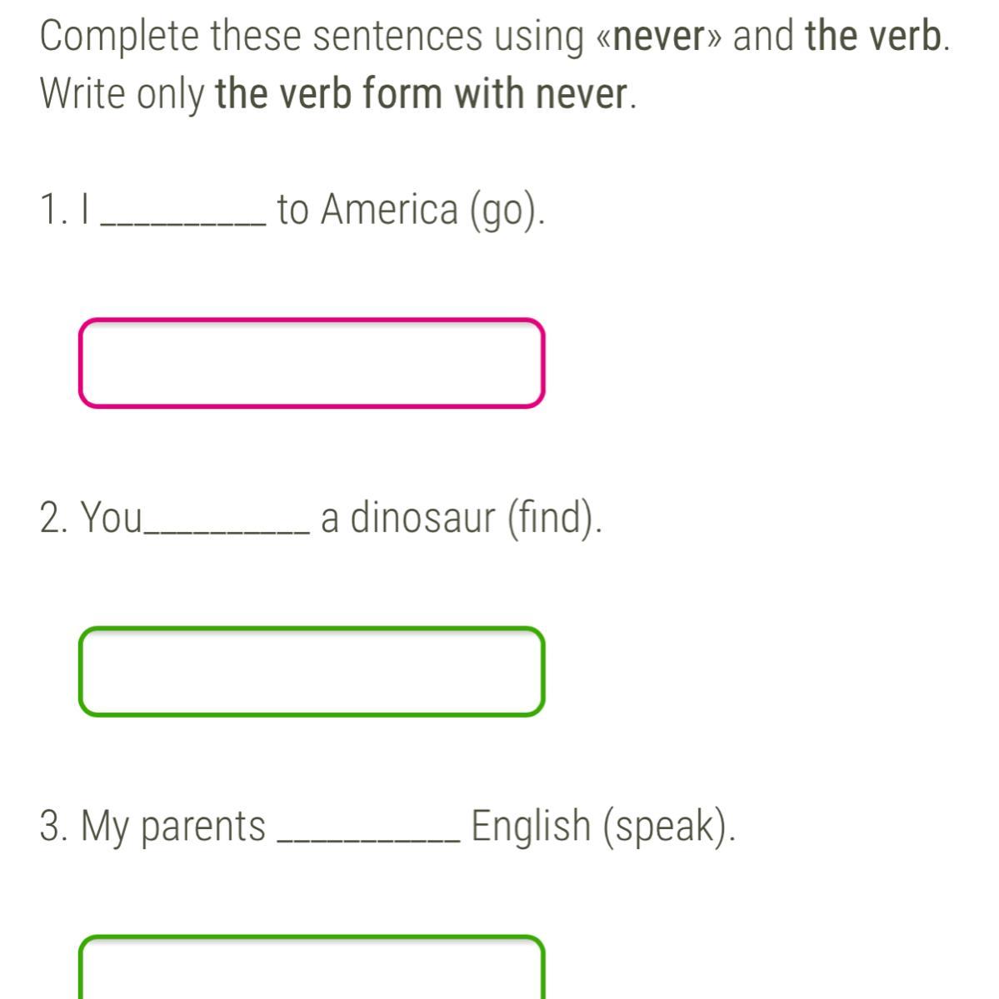Click the blank line after 'My parents'
Image resolution: width=999 pixels, height=999 pixels.
click(x=370, y=838)
